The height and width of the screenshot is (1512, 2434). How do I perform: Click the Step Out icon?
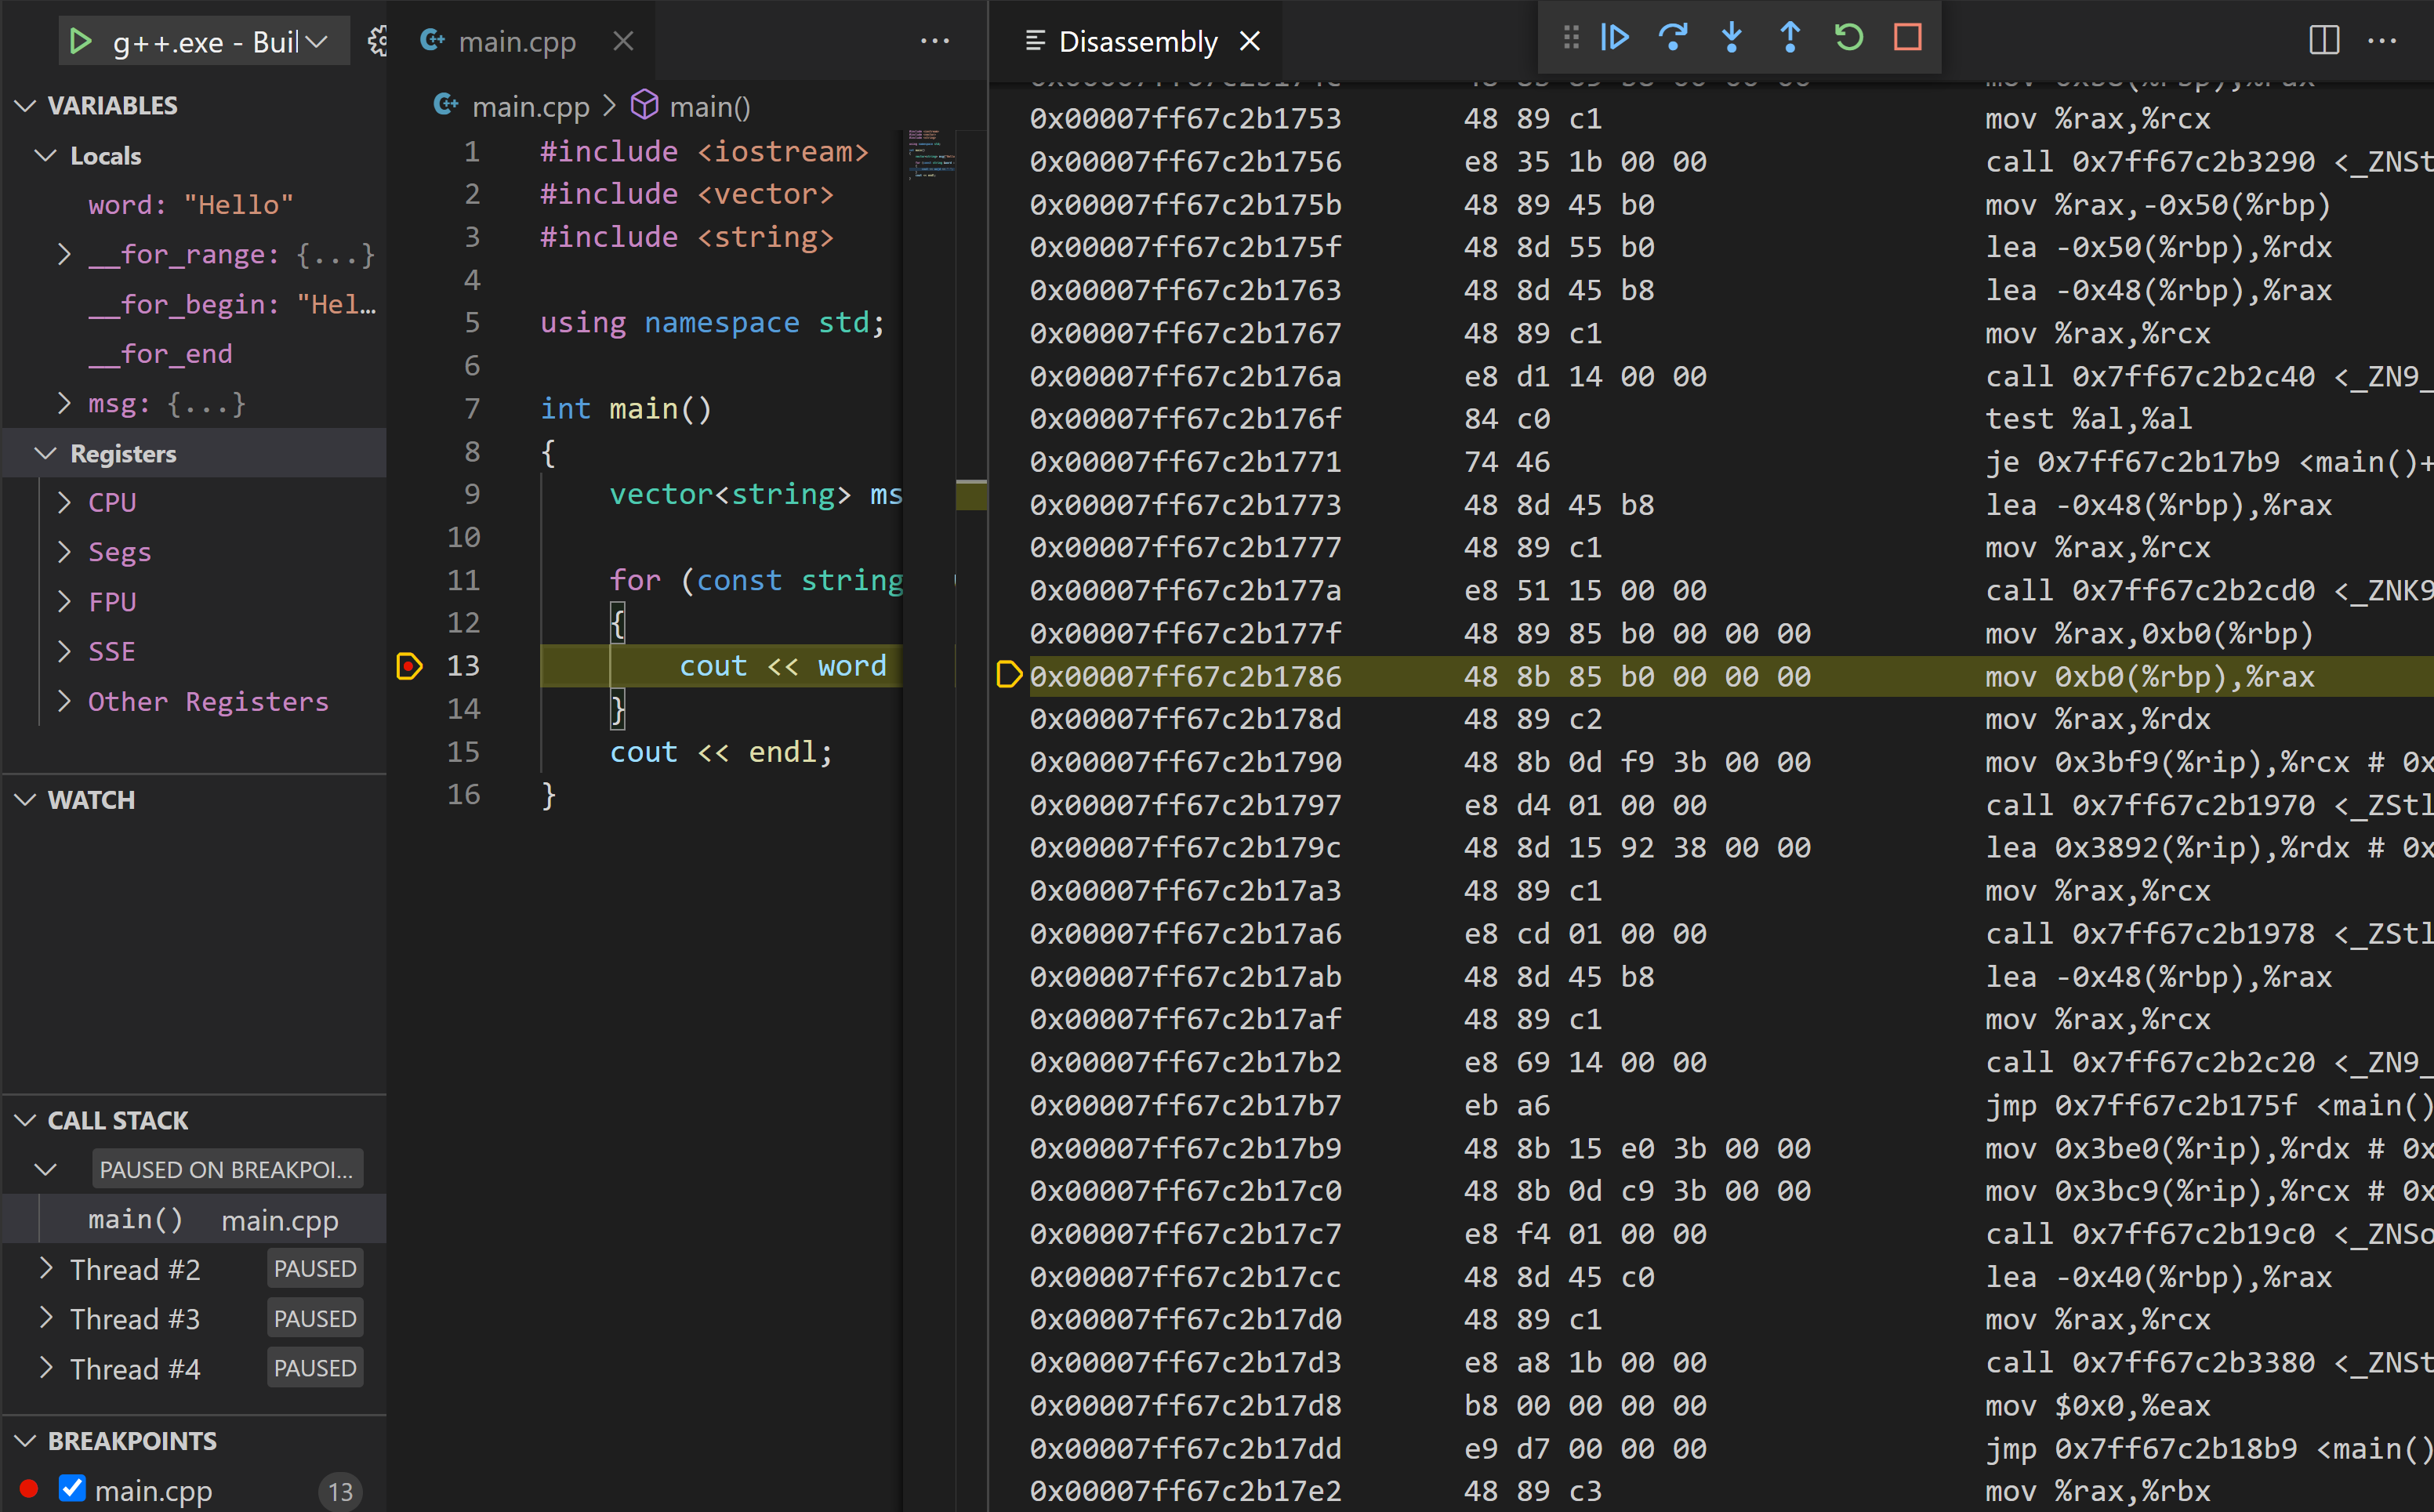coord(1789,38)
